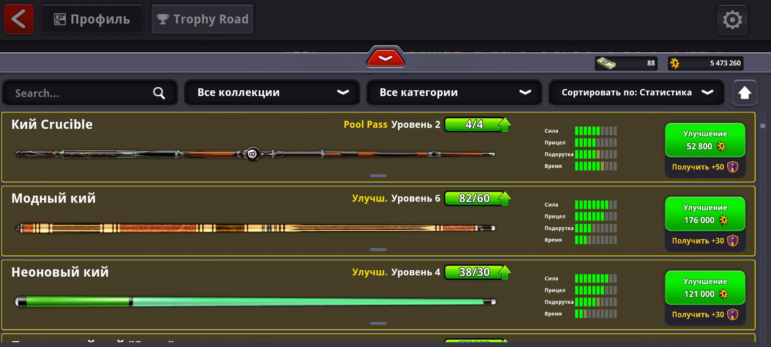Click the white up arrow sort button
The image size is (771, 347).
pos(744,93)
